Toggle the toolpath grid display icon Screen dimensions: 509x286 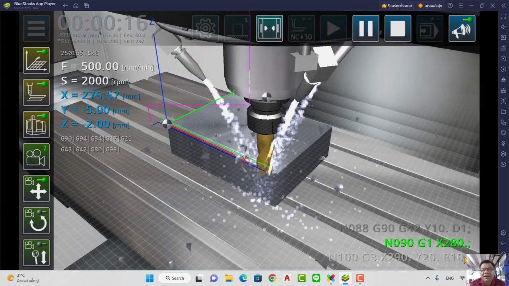click(36, 60)
